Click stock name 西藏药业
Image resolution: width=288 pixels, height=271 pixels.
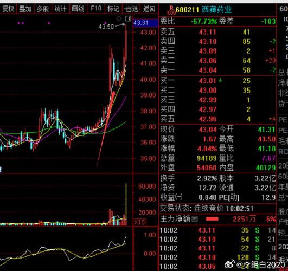(217, 9)
